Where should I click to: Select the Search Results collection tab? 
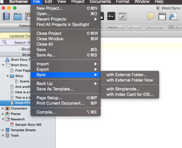tap(16, 42)
